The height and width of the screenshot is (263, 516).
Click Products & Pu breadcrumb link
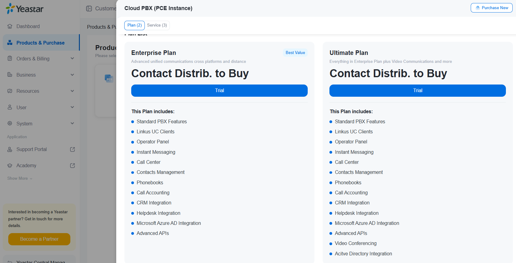pos(102,27)
